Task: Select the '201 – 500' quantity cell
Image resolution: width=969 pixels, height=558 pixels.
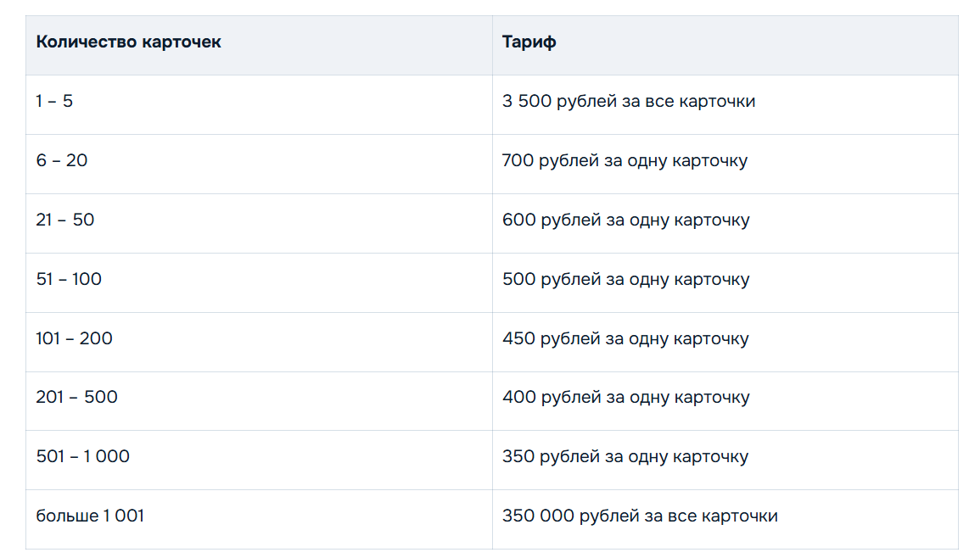Action: pyautogui.click(x=76, y=397)
